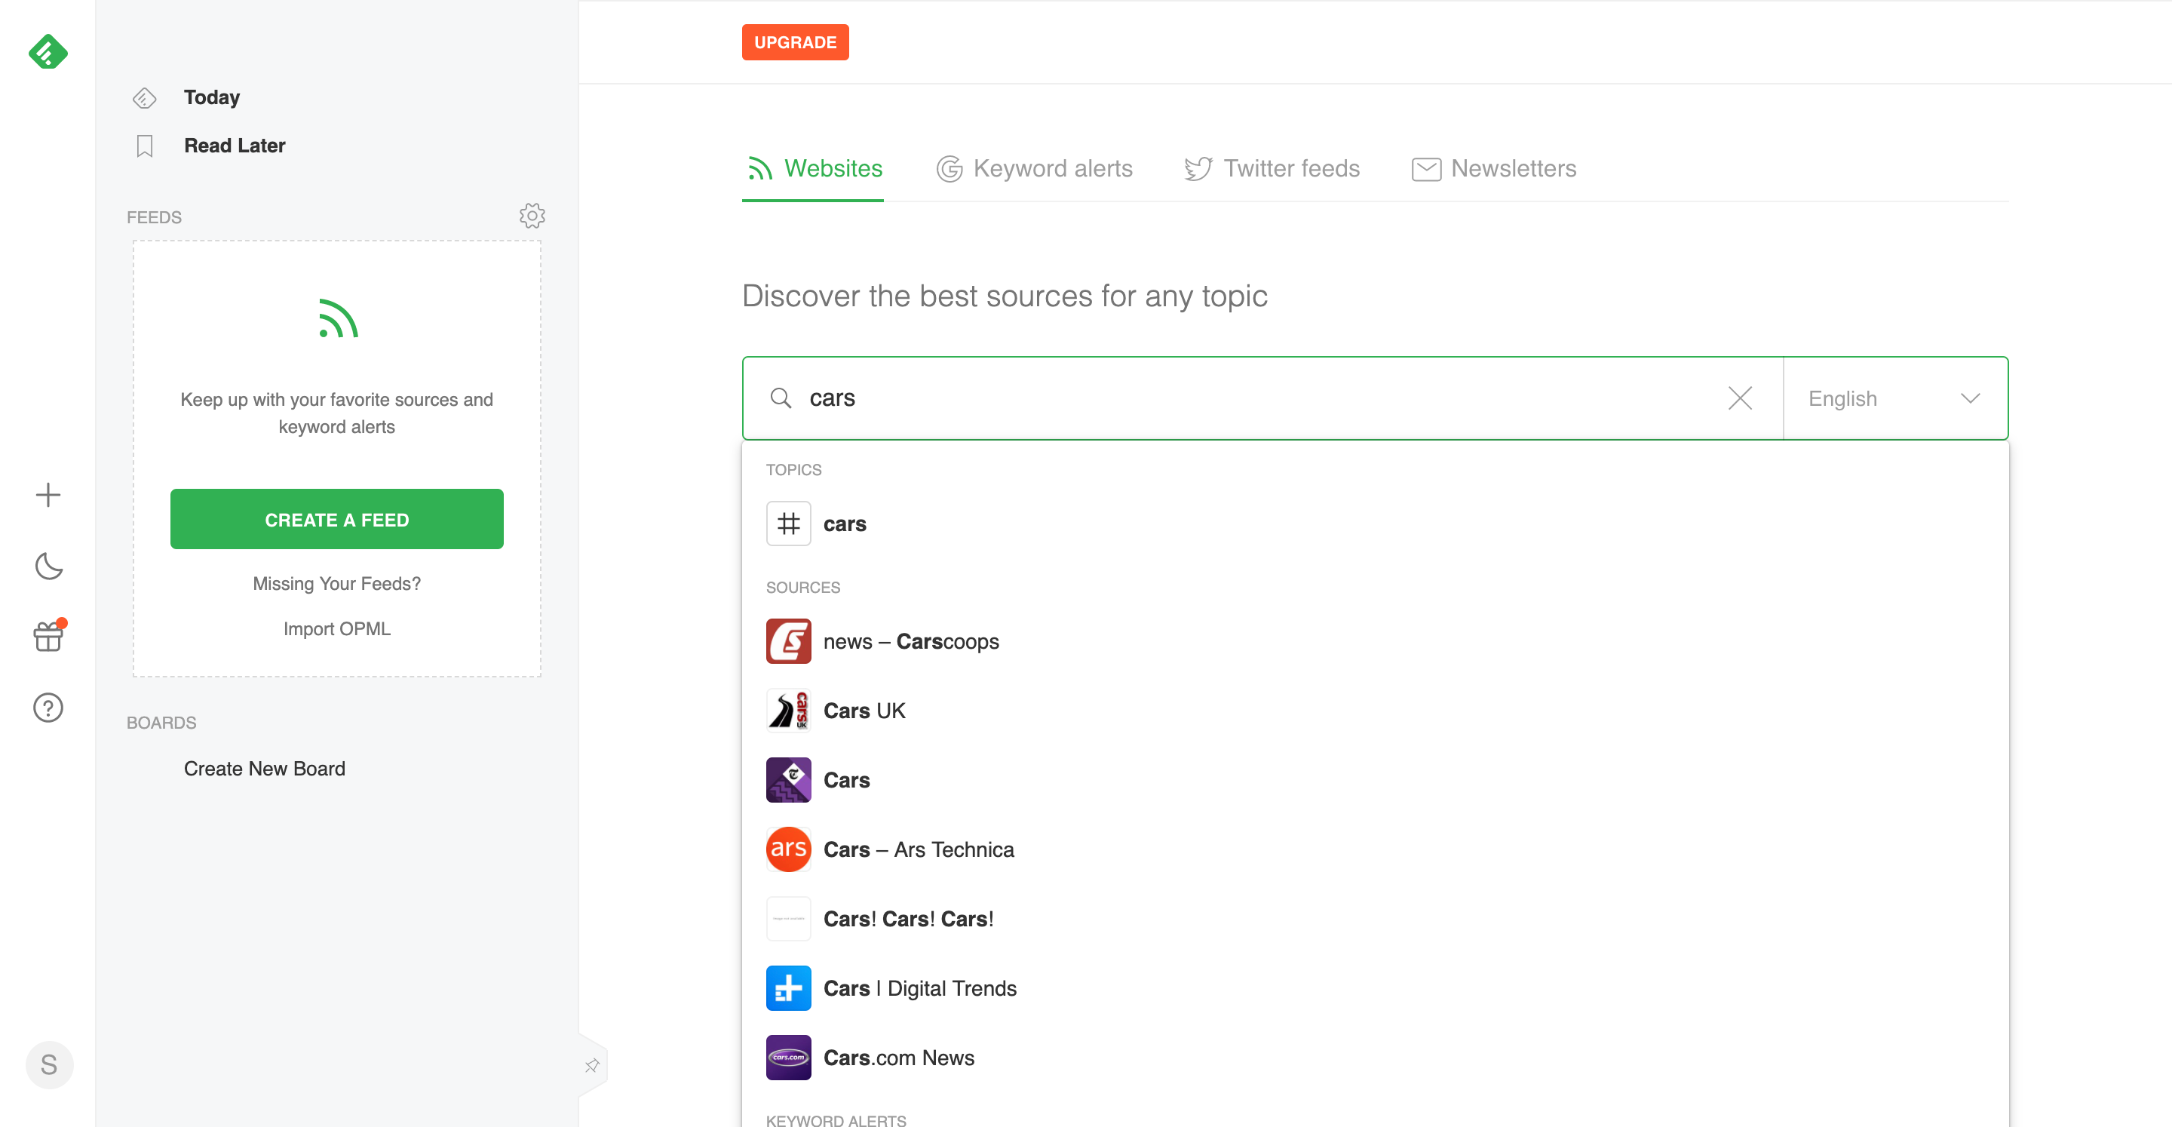Click the Feedly logo icon in sidebar
This screenshot has height=1127, width=2172.
click(x=48, y=52)
